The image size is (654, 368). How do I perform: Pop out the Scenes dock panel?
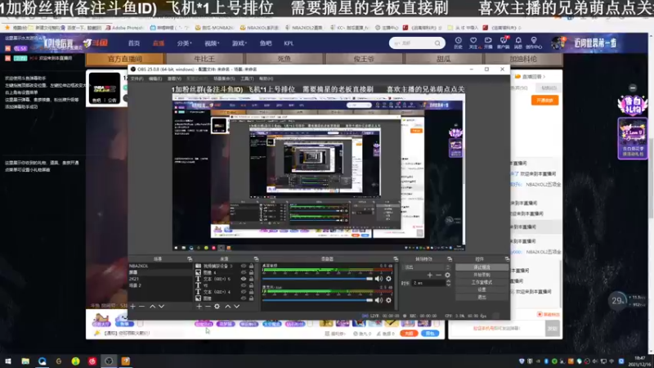190,259
